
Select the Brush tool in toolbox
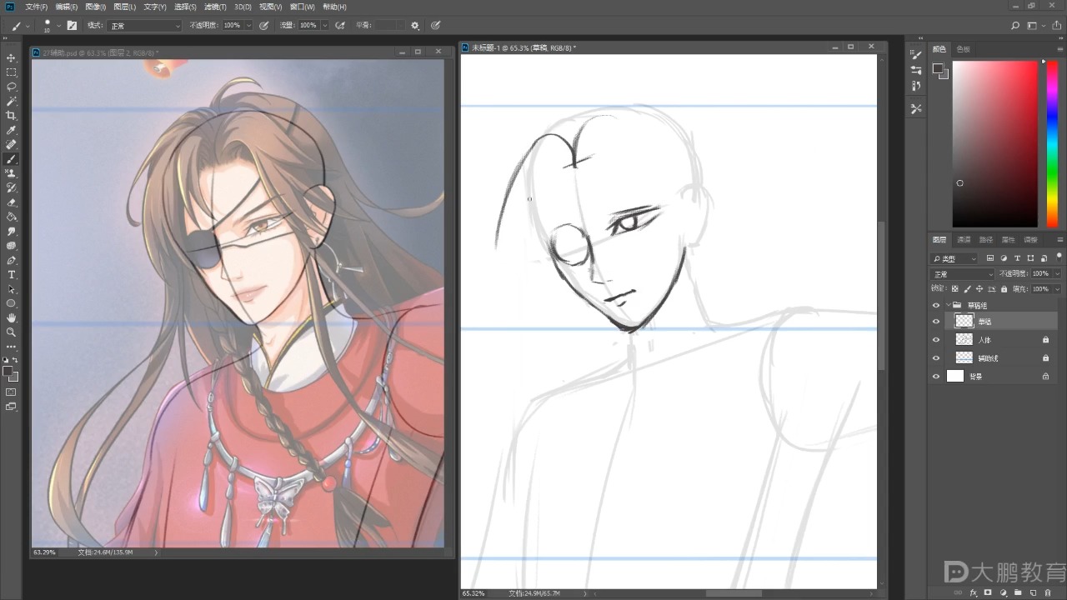[11, 159]
